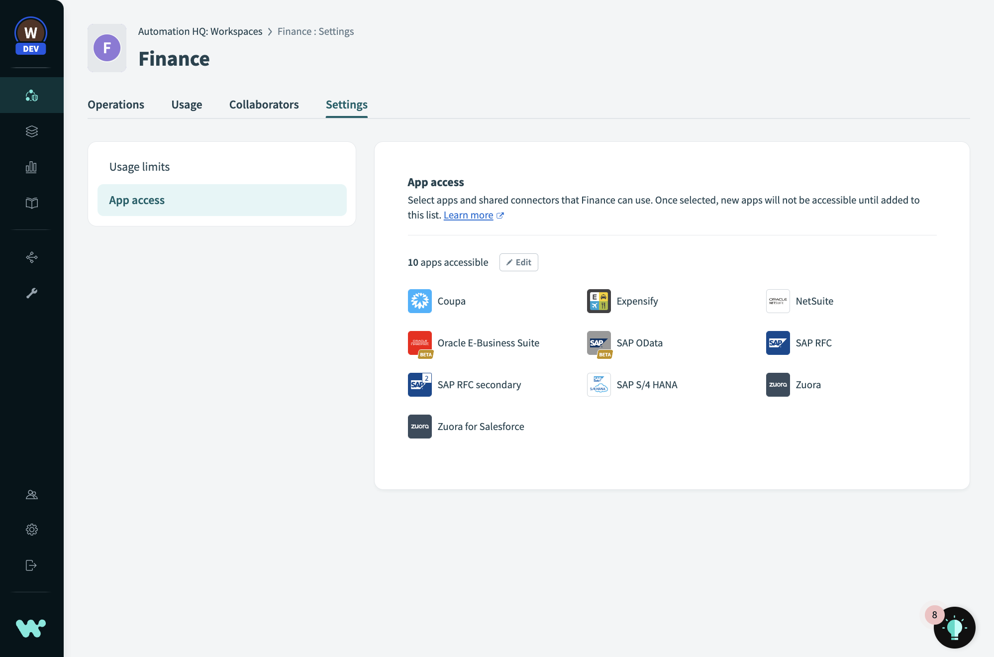Screen dimensions: 994x657
Task: Open the bar chart dashboard sidebar icon
Action: (31, 167)
